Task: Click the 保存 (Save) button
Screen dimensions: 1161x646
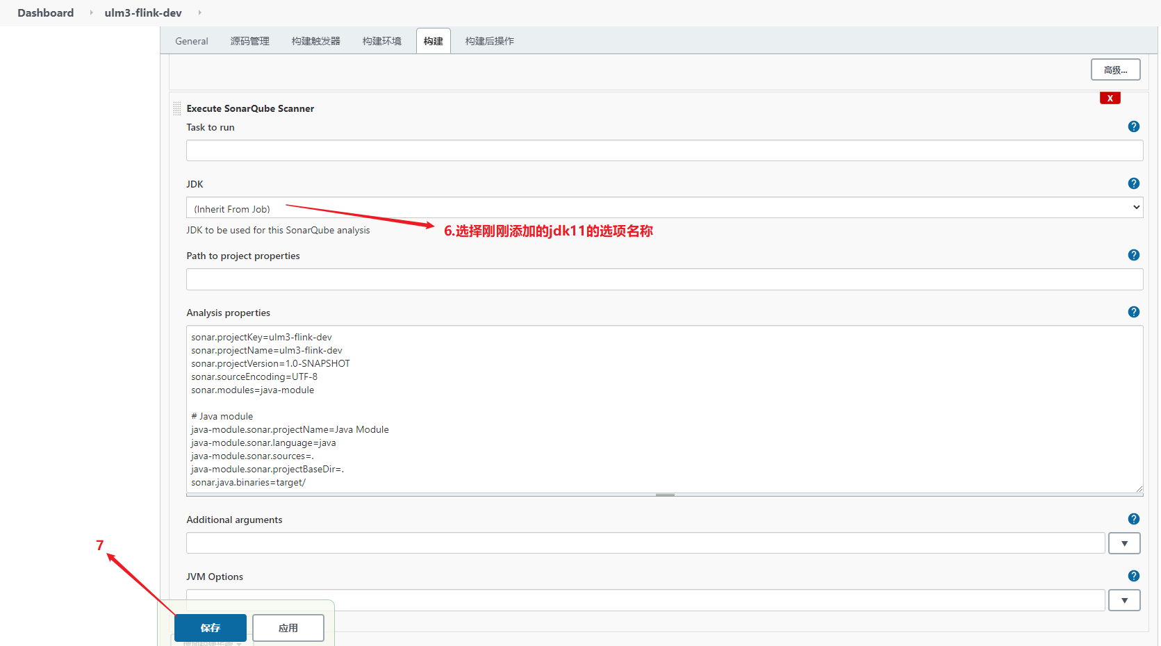Action: (211, 628)
